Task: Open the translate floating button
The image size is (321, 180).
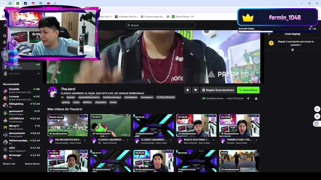Action: pyautogui.click(x=317, y=109)
